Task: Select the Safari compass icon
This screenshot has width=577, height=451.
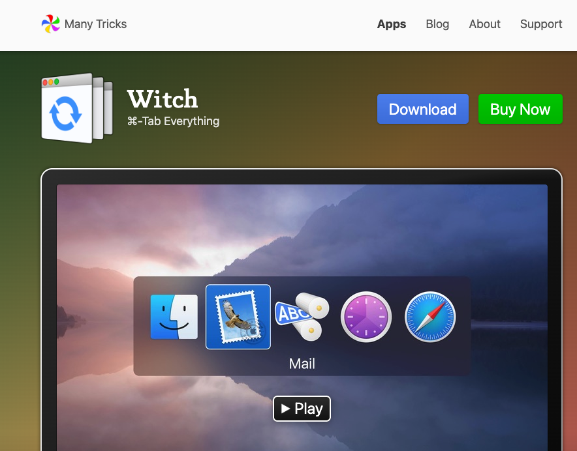Action: 429,317
